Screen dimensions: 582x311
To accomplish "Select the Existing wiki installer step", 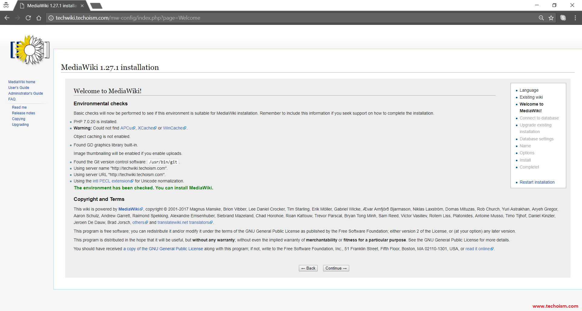I will coord(531,97).
